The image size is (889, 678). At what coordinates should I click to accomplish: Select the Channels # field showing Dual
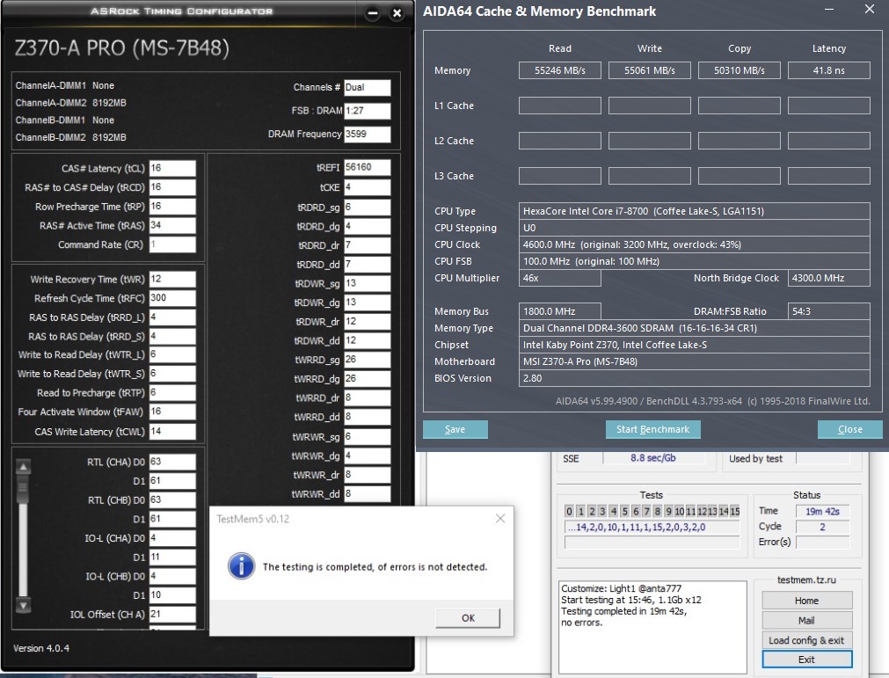[x=368, y=87]
